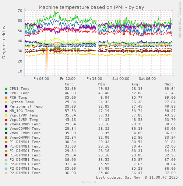Click the 'P2-DIMMH1 Temp' legend label
This screenshot has height=186, width=183.
(25, 173)
